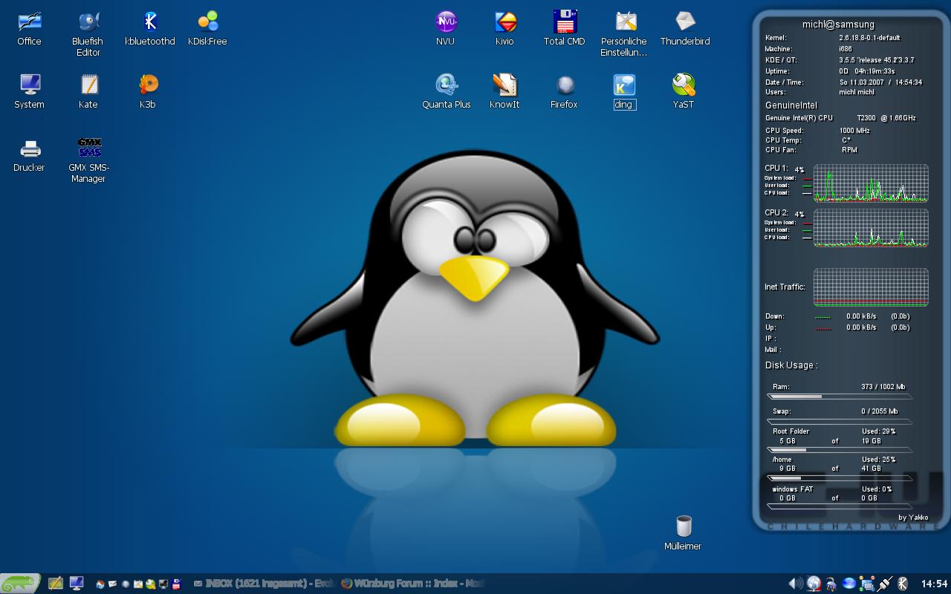Launch Kate text editor icon
The width and height of the screenshot is (951, 594).
click(x=88, y=92)
